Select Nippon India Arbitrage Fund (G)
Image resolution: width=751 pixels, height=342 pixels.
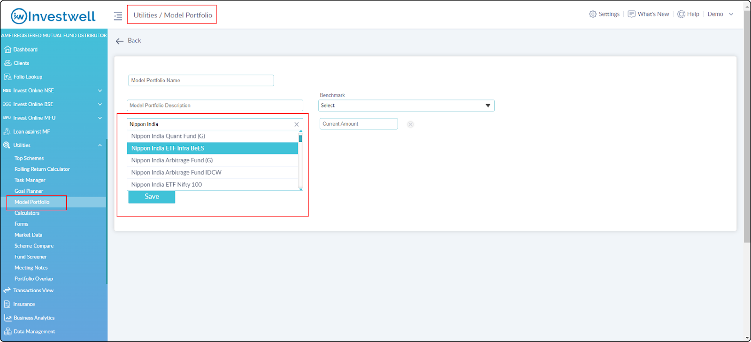point(213,160)
